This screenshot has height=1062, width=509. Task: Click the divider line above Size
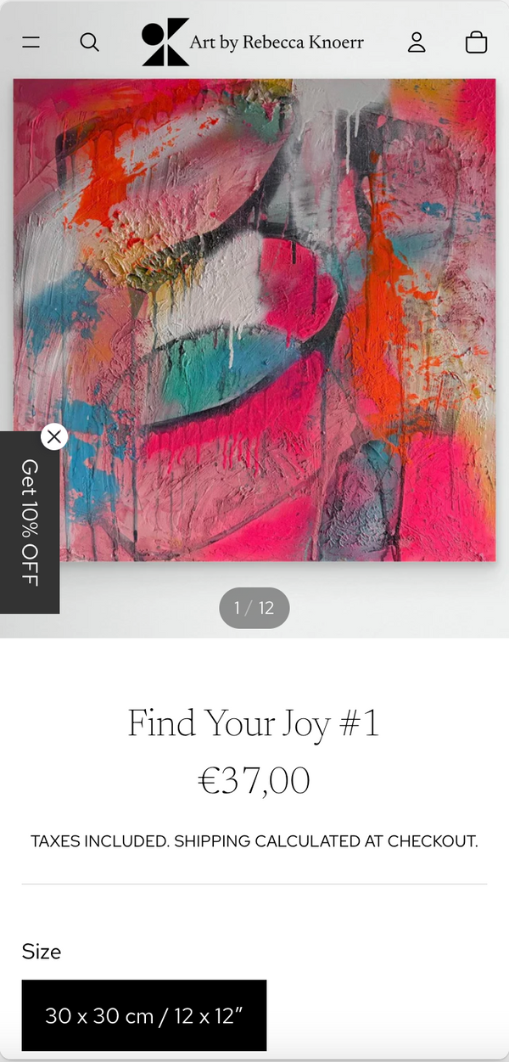click(x=255, y=884)
